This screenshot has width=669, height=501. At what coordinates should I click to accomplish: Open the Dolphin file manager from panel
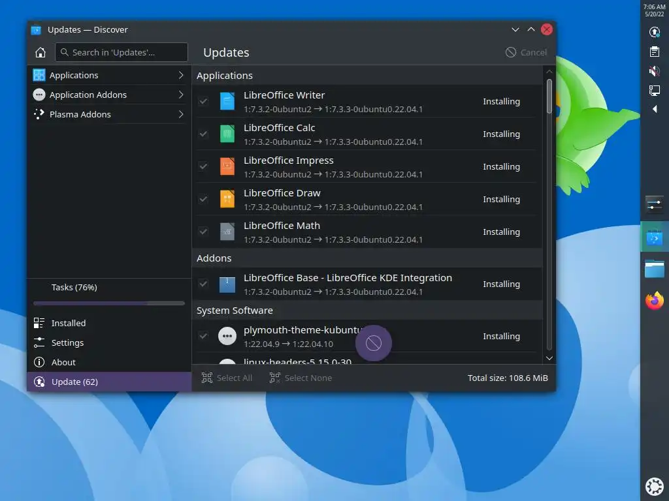pyautogui.click(x=655, y=269)
